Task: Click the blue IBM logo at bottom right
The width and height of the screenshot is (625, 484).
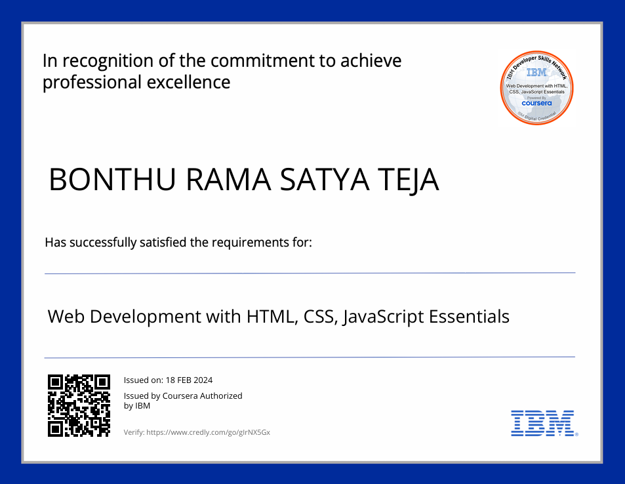Action: 543,424
